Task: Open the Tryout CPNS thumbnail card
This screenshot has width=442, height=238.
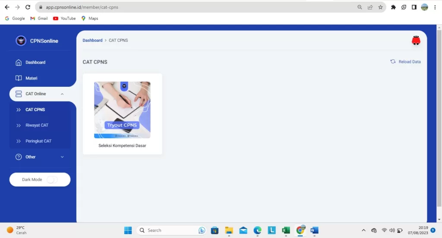Action: tap(122, 110)
